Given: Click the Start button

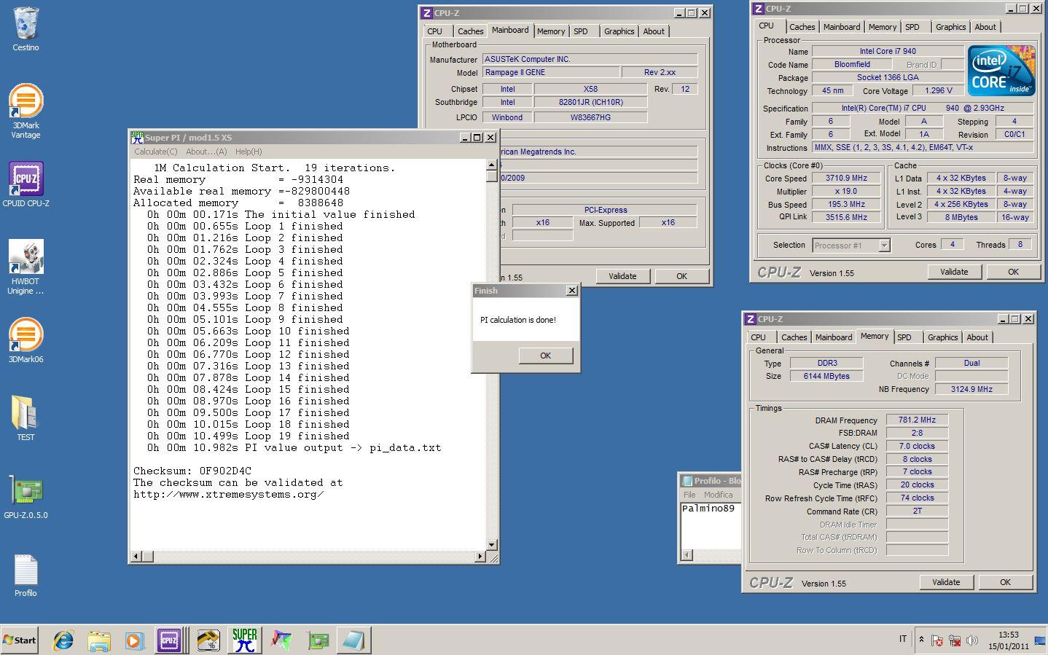Looking at the screenshot, I should (x=20, y=640).
